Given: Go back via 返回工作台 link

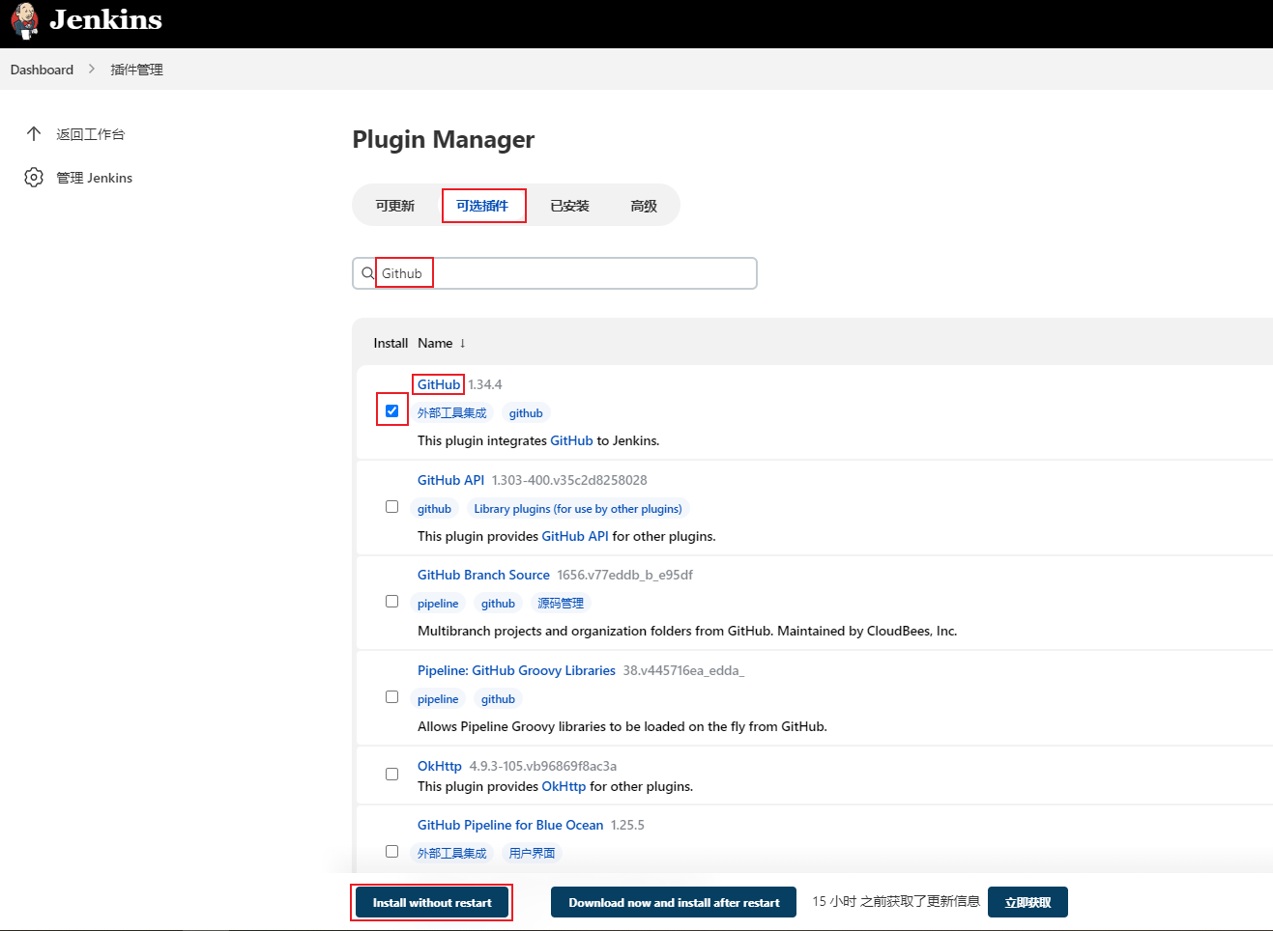Looking at the screenshot, I should [x=90, y=134].
